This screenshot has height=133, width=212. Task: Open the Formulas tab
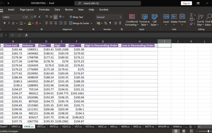pyautogui.click(x=44, y=10)
